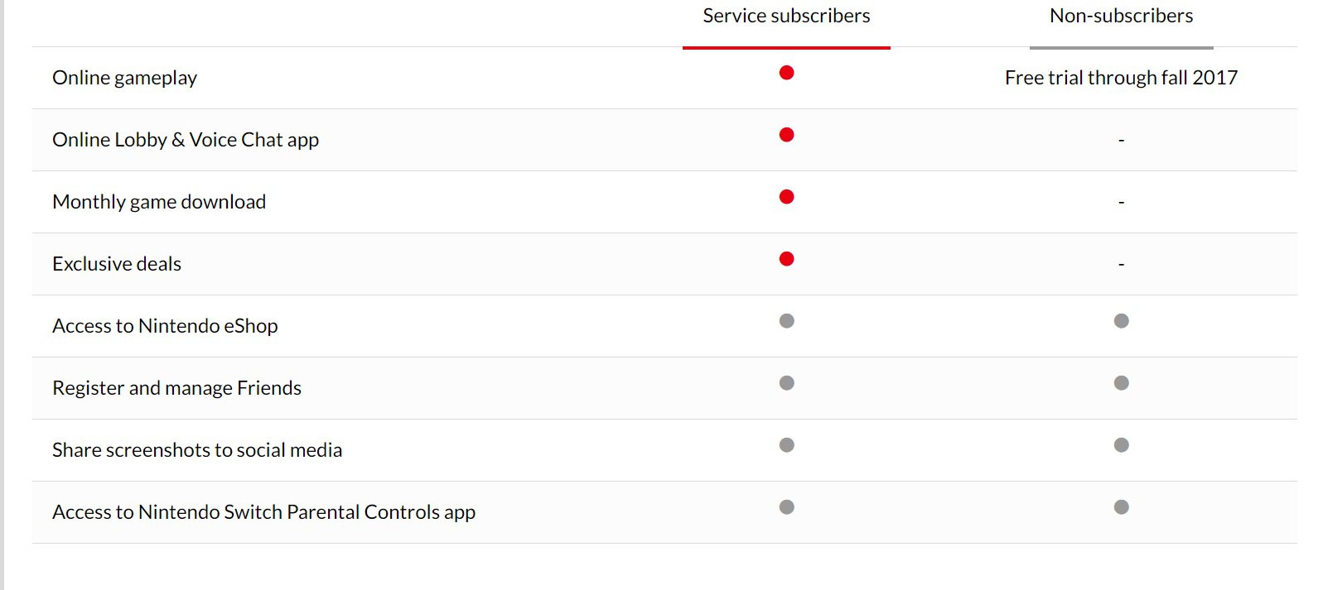Click gray subscriber dot for Nintendo eShop access
Viewport: 1323px width, 590px height.
(787, 321)
